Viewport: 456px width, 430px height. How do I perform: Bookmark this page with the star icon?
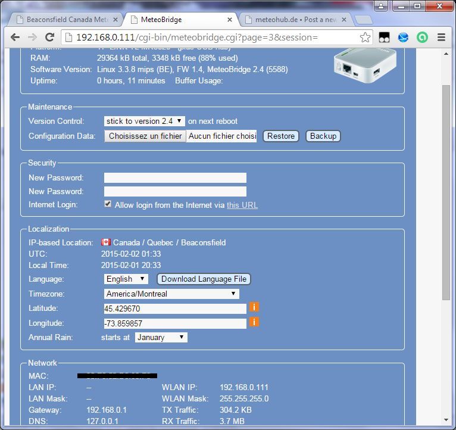click(x=365, y=38)
